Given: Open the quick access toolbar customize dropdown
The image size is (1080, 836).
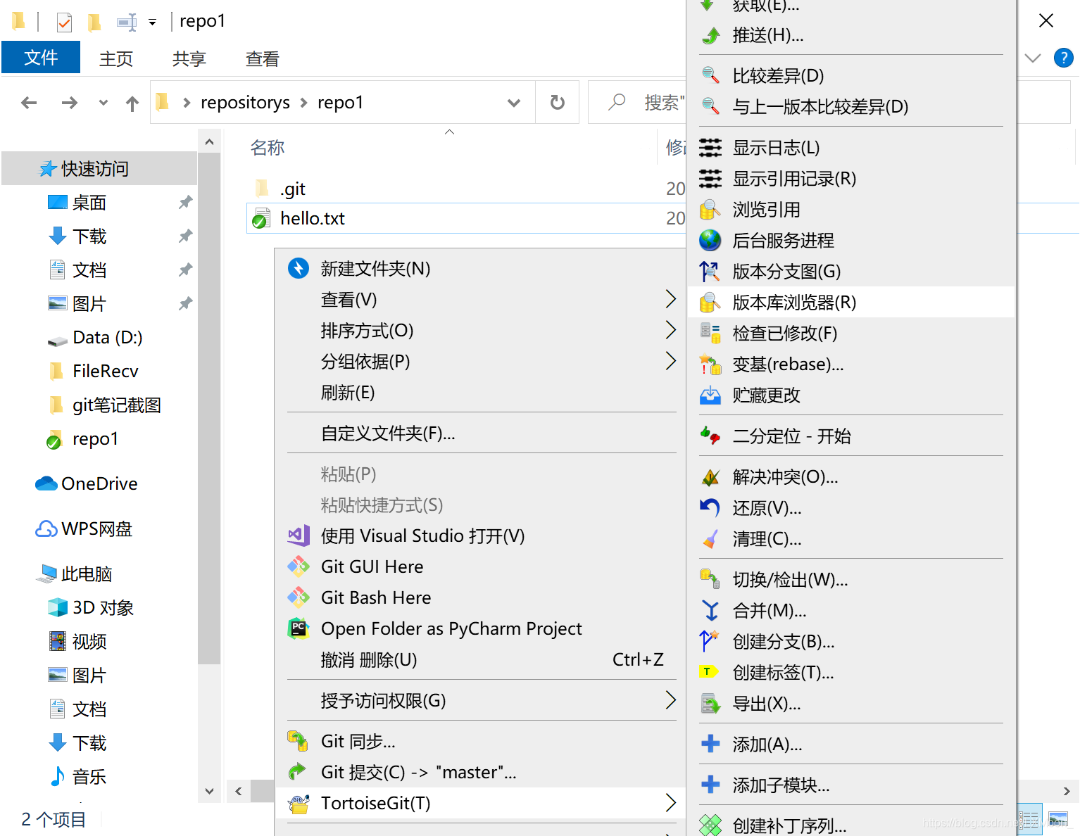Looking at the screenshot, I should (152, 22).
